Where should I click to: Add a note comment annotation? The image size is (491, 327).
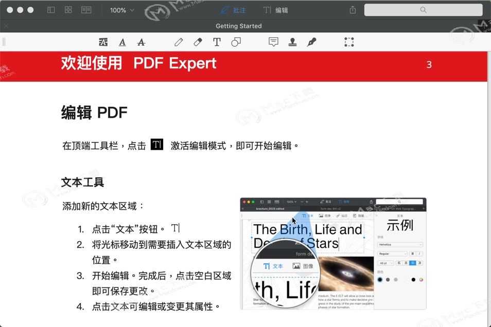coord(273,42)
